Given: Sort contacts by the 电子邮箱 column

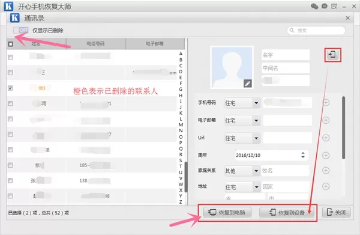Looking at the screenshot, I should tap(155, 44).
